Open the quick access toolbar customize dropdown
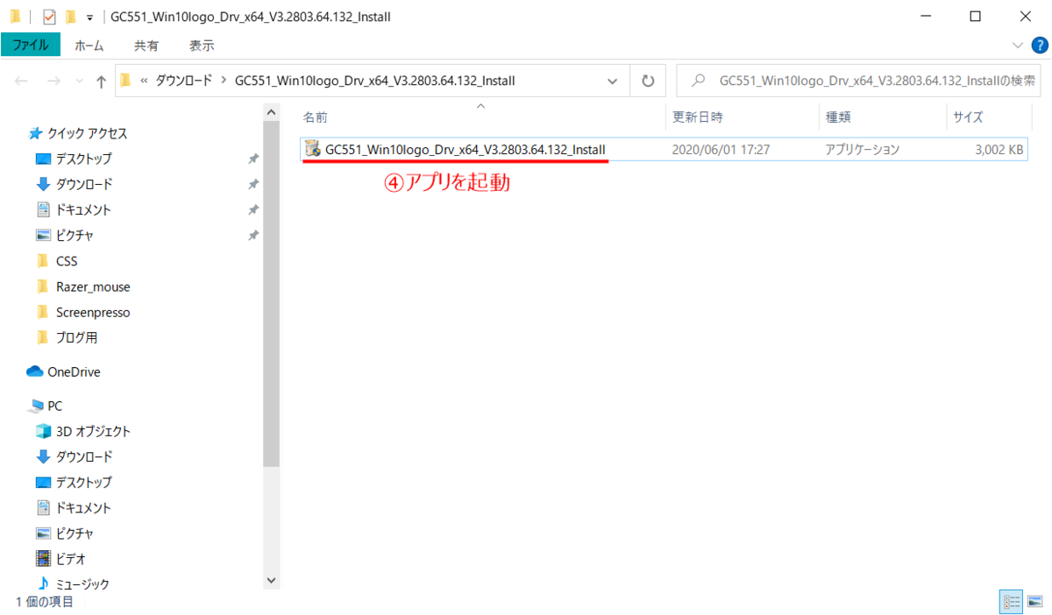This screenshot has width=1052, height=615. (89, 17)
